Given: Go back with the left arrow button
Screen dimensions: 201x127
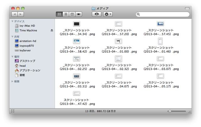Looking at the screenshot, I should (x=14, y=14).
